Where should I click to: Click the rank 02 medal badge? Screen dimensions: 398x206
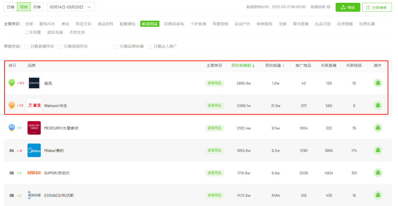12,105
